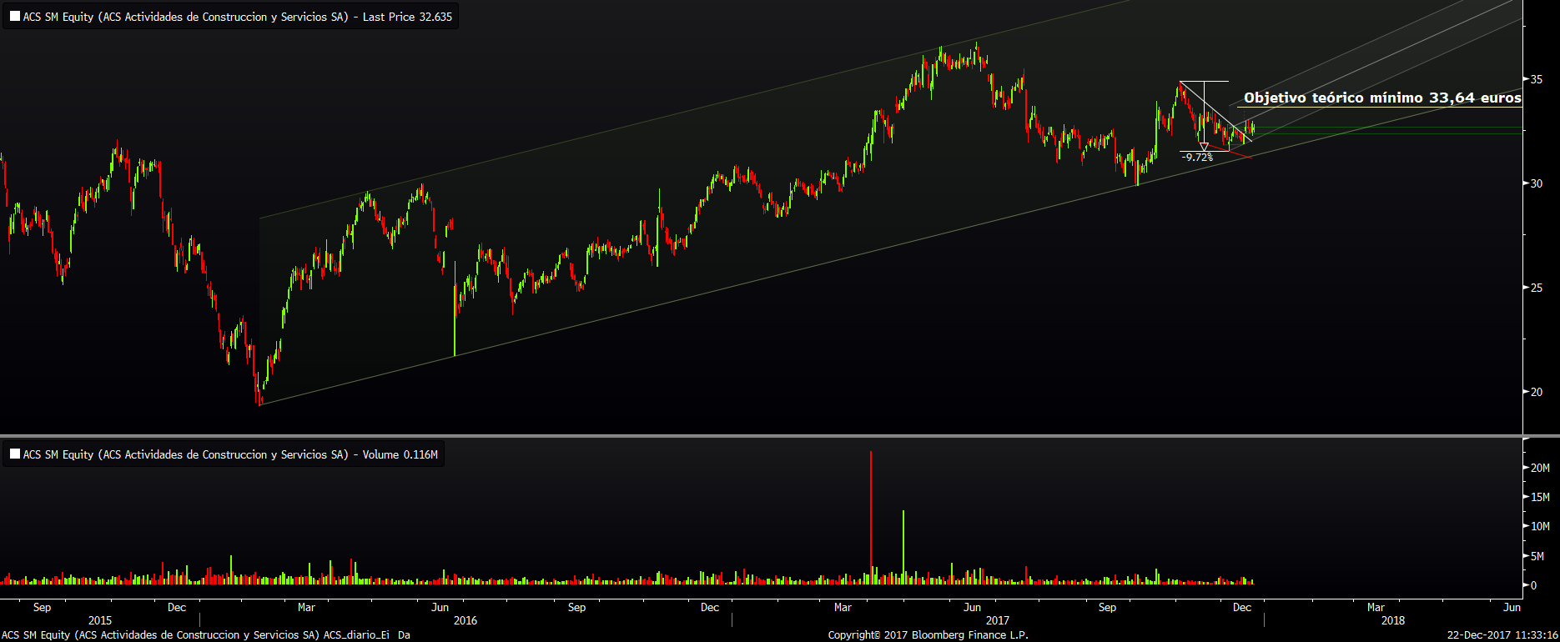The image size is (1560, 642).
Task: Click the 2015 year label on time axis
Action: pos(100,620)
